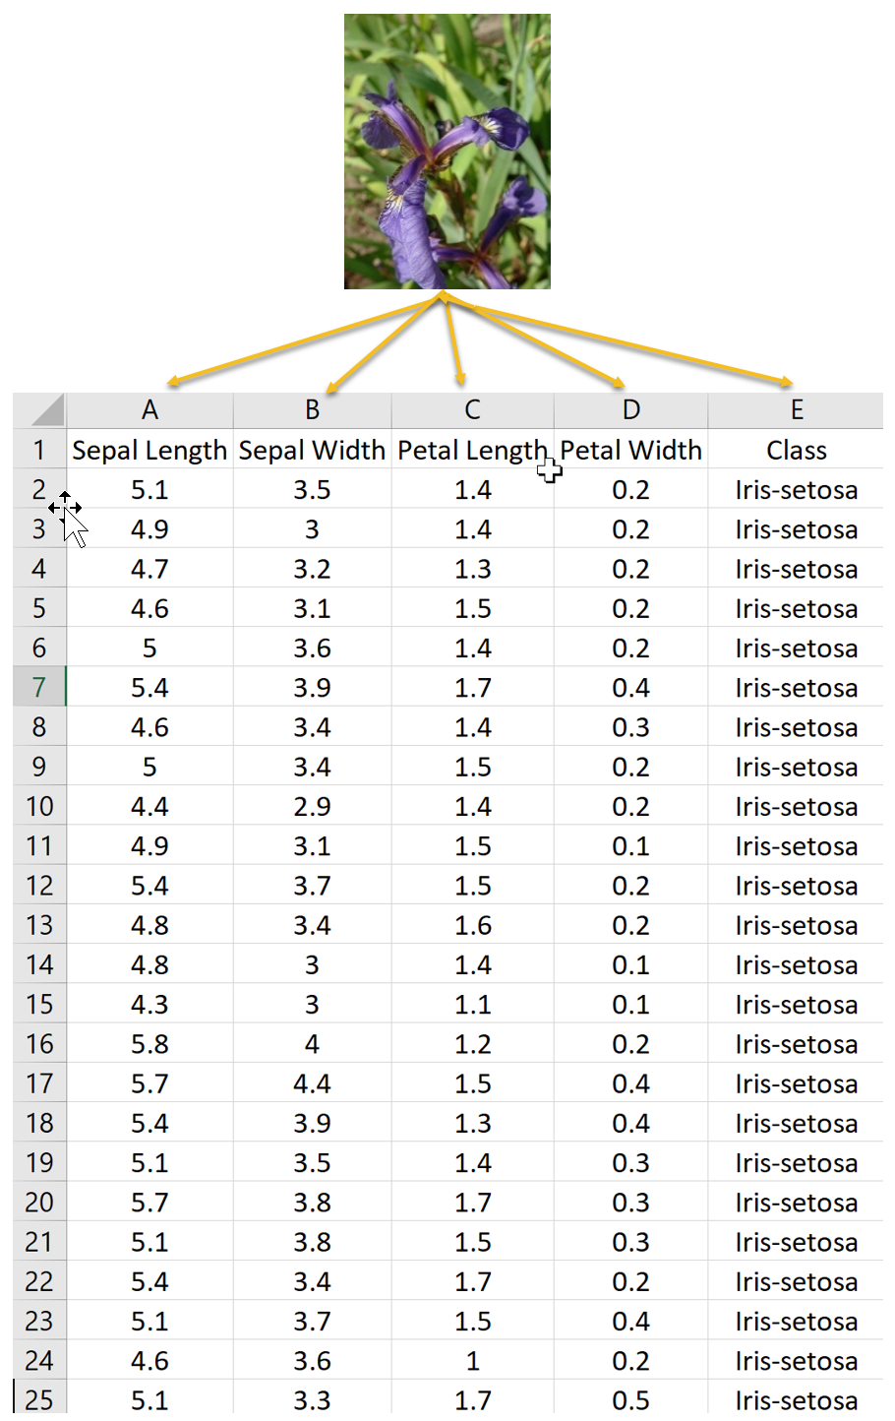The image size is (895, 1421).
Task: Select row 7 header
Action: 39,687
